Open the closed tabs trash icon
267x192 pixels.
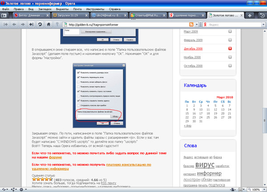[263, 16]
